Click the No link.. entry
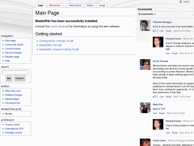Screen dimensions: 194x146 coord(9,114)
